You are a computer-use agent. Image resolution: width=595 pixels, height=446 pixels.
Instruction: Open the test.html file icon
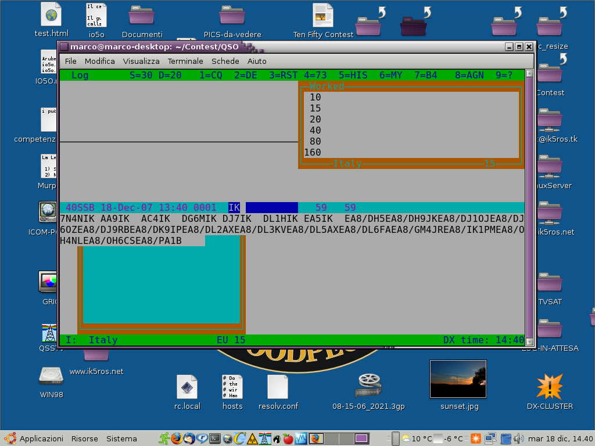[51, 15]
